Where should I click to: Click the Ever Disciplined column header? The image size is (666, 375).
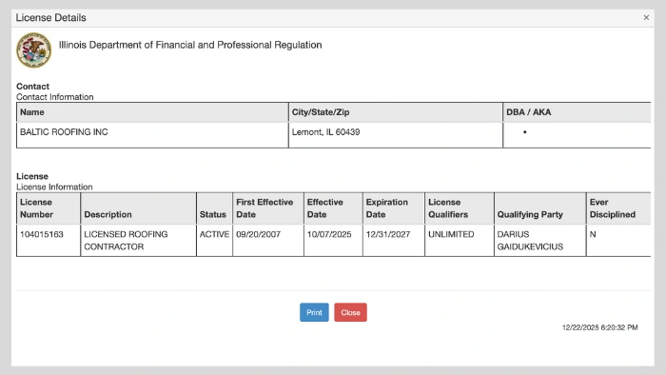point(618,208)
